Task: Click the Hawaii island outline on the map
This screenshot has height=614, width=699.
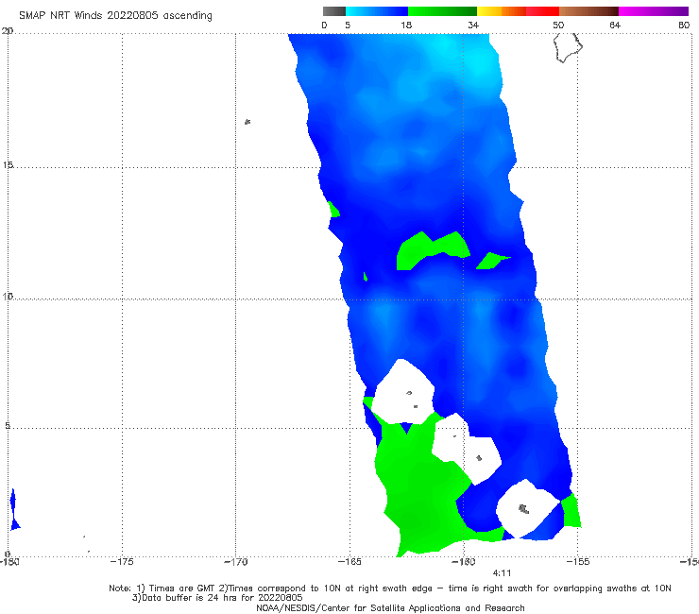Action: tap(568, 48)
